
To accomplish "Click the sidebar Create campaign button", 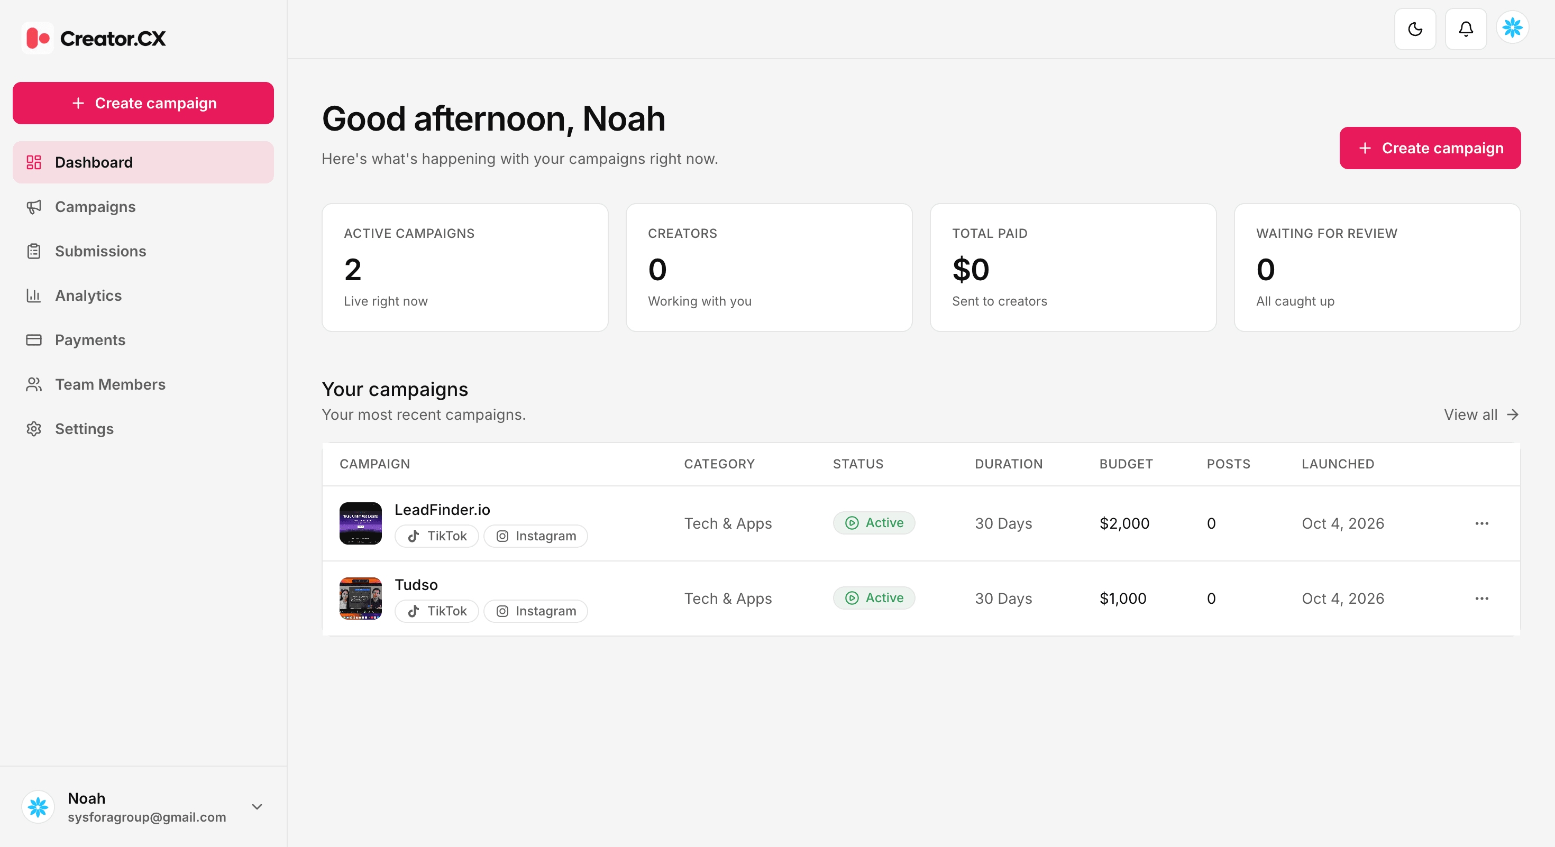I will (x=143, y=103).
